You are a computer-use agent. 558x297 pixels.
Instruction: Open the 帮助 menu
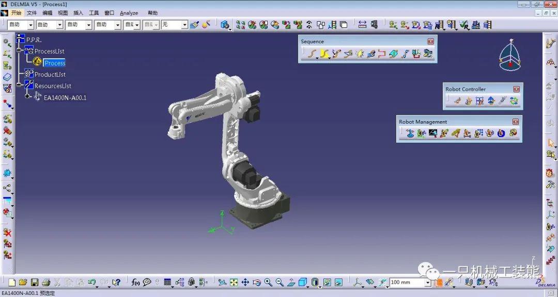[152, 13]
